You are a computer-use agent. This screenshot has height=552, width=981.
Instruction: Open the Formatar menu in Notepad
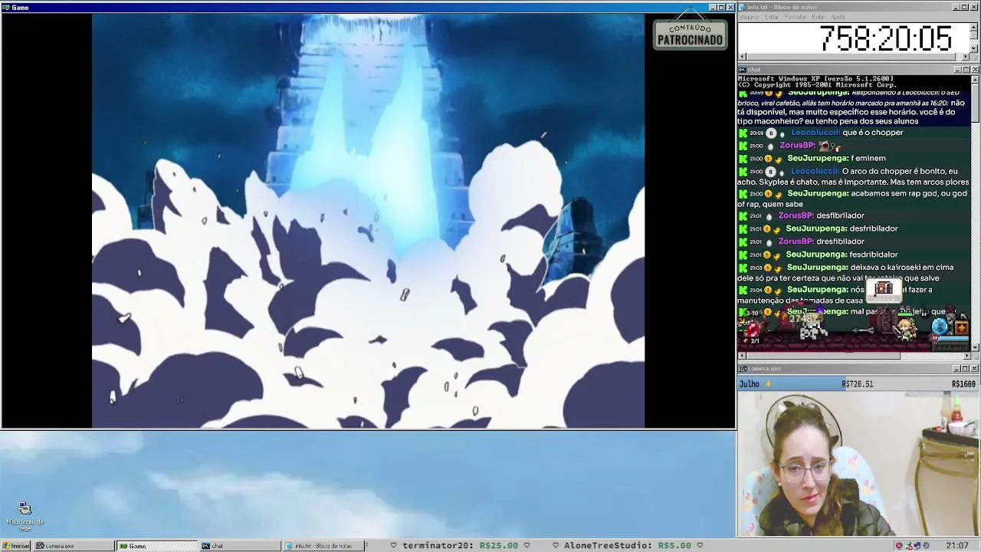coord(796,17)
